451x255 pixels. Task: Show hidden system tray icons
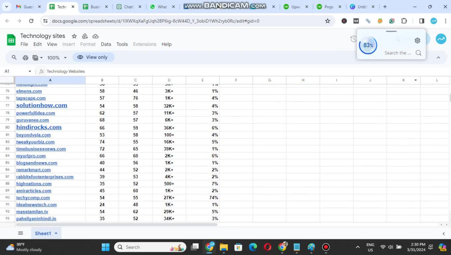tap(358, 247)
